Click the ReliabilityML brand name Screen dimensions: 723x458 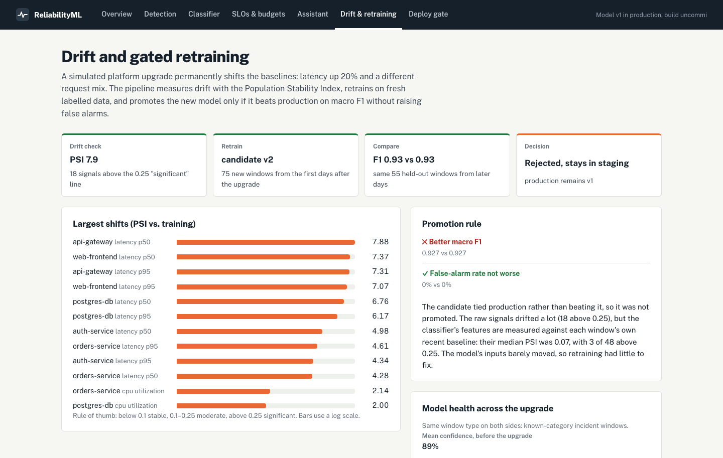(x=58, y=15)
